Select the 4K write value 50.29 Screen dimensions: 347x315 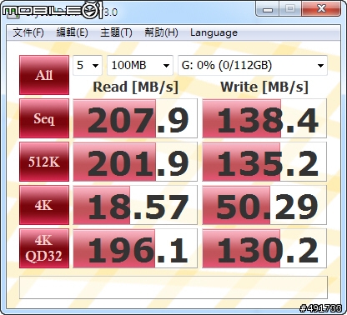coord(264,205)
